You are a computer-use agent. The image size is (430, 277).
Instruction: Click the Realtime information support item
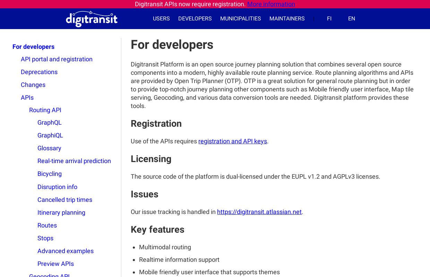point(179,260)
